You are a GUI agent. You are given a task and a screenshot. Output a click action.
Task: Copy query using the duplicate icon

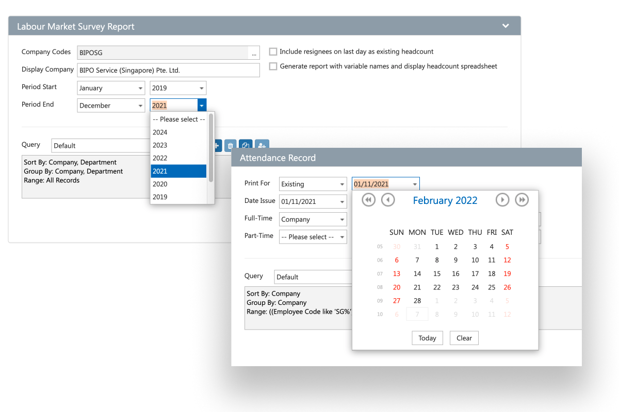click(246, 146)
